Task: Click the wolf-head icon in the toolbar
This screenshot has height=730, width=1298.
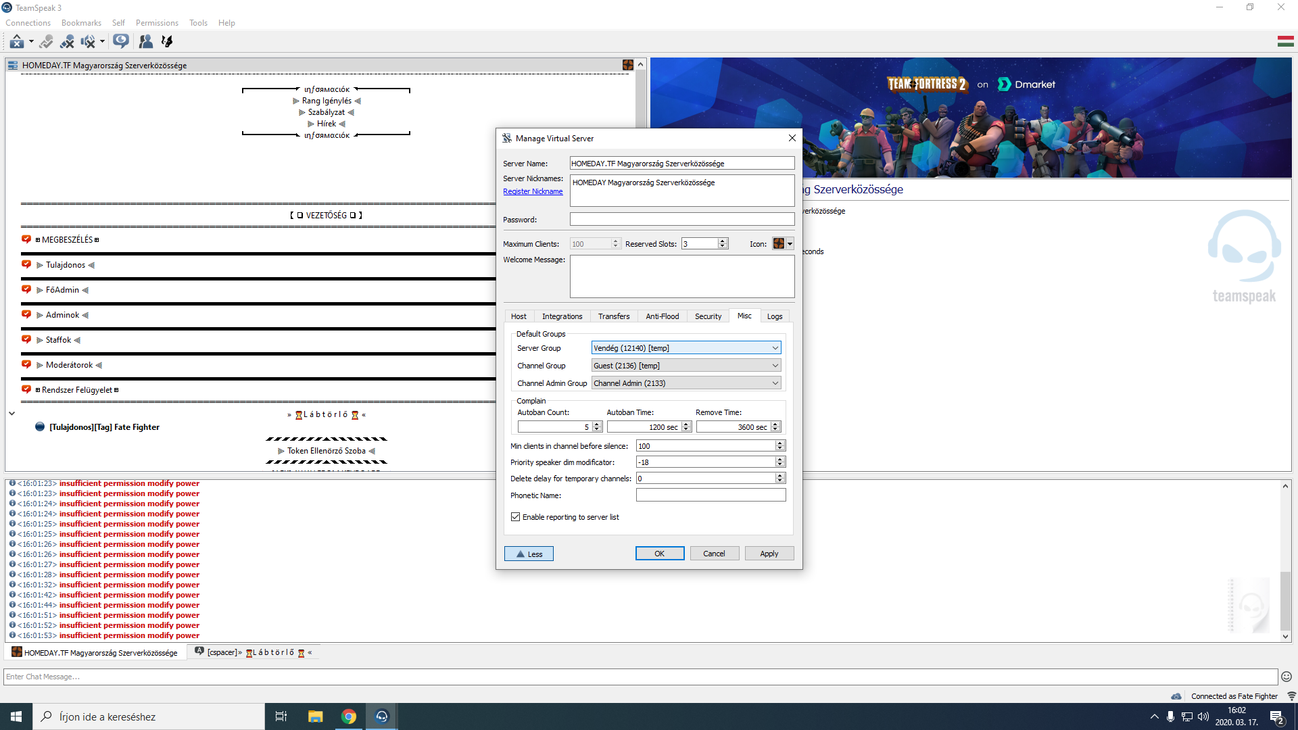Action: point(167,42)
